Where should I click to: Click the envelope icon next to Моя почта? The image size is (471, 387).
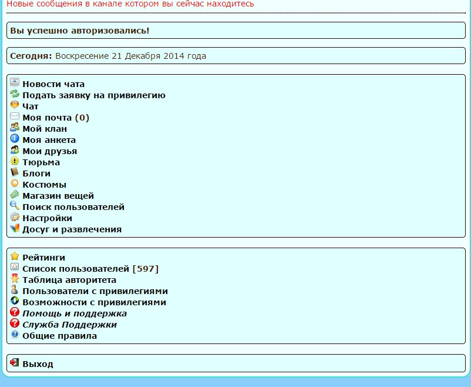(15, 117)
